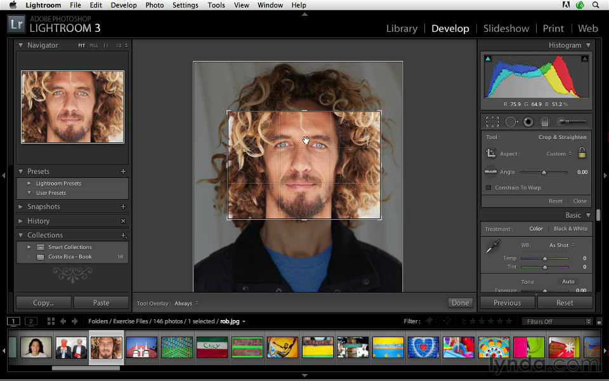Collapse the Navigator panel
This screenshot has height=381, width=609.
tap(20, 45)
